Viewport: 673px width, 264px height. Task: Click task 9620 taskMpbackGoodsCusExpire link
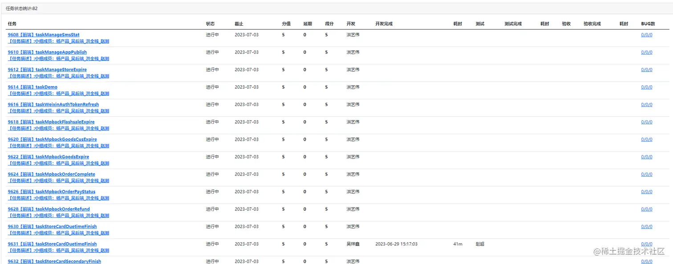52,139
